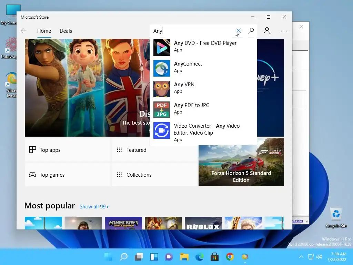The width and height of the screenshot is (353, 265).
Task: Choose 'Any DVD - Free DVD Player' suggestion text
Action: pos(205,43)
